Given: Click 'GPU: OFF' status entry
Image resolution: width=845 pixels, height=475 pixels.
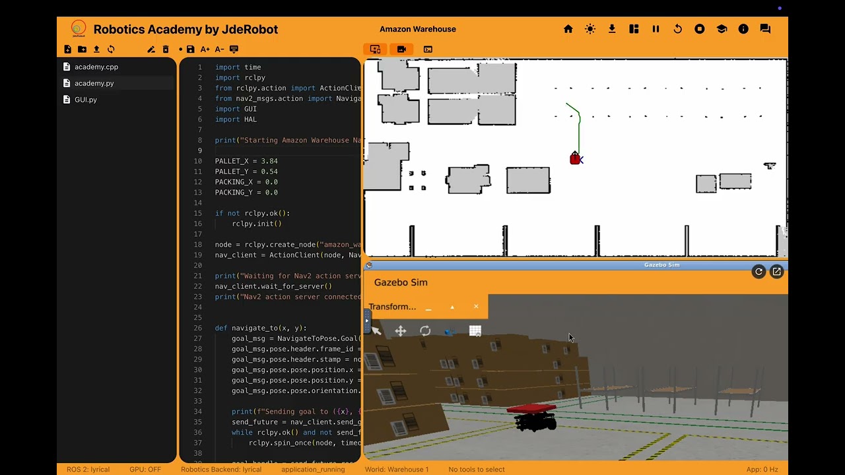Looking at the screenshot, I should point(145,470).
